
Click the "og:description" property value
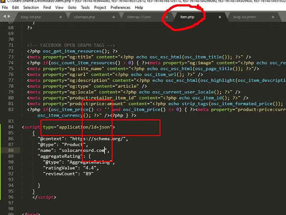pyautogui.click(x=88, y=81)
